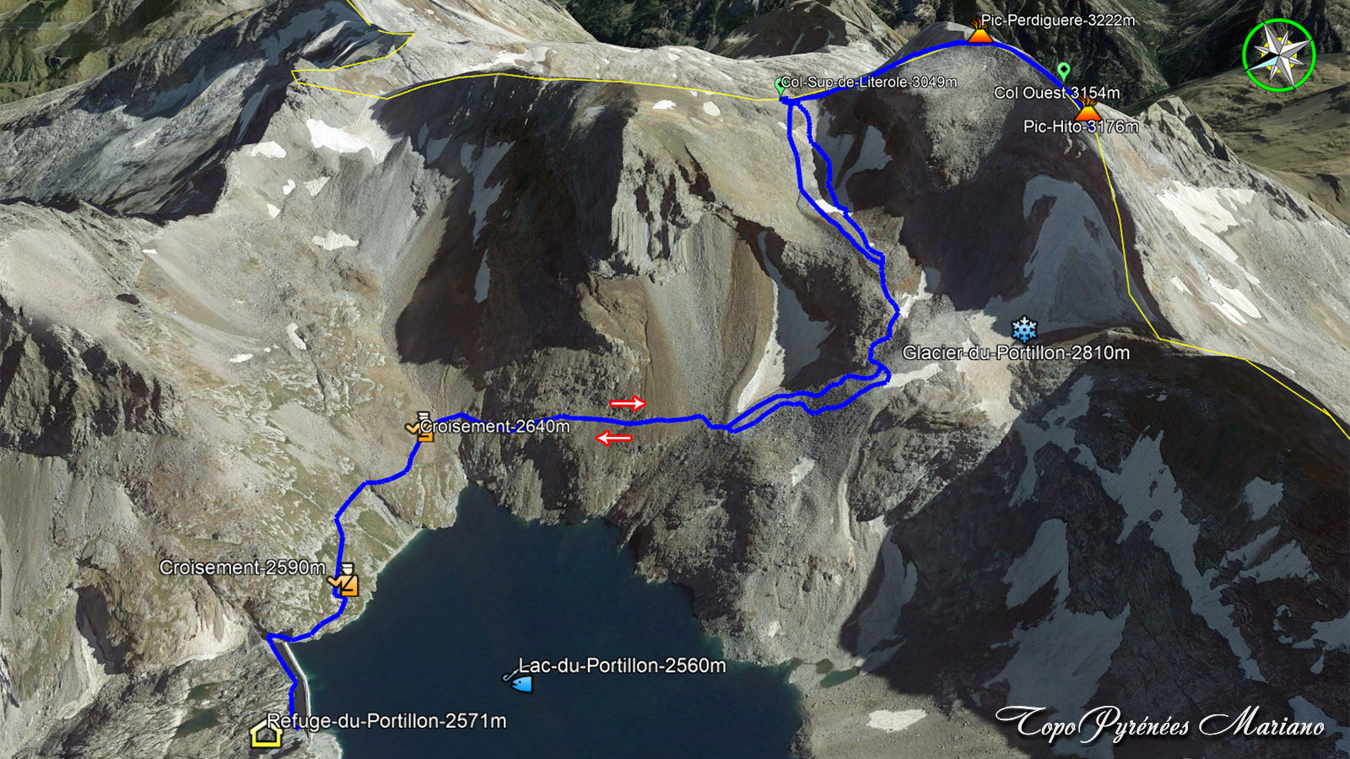Select the Refuge-du-Portillon yellow house icon
Viewport: 1350px width, 759px height.
[x=266, y=734]
